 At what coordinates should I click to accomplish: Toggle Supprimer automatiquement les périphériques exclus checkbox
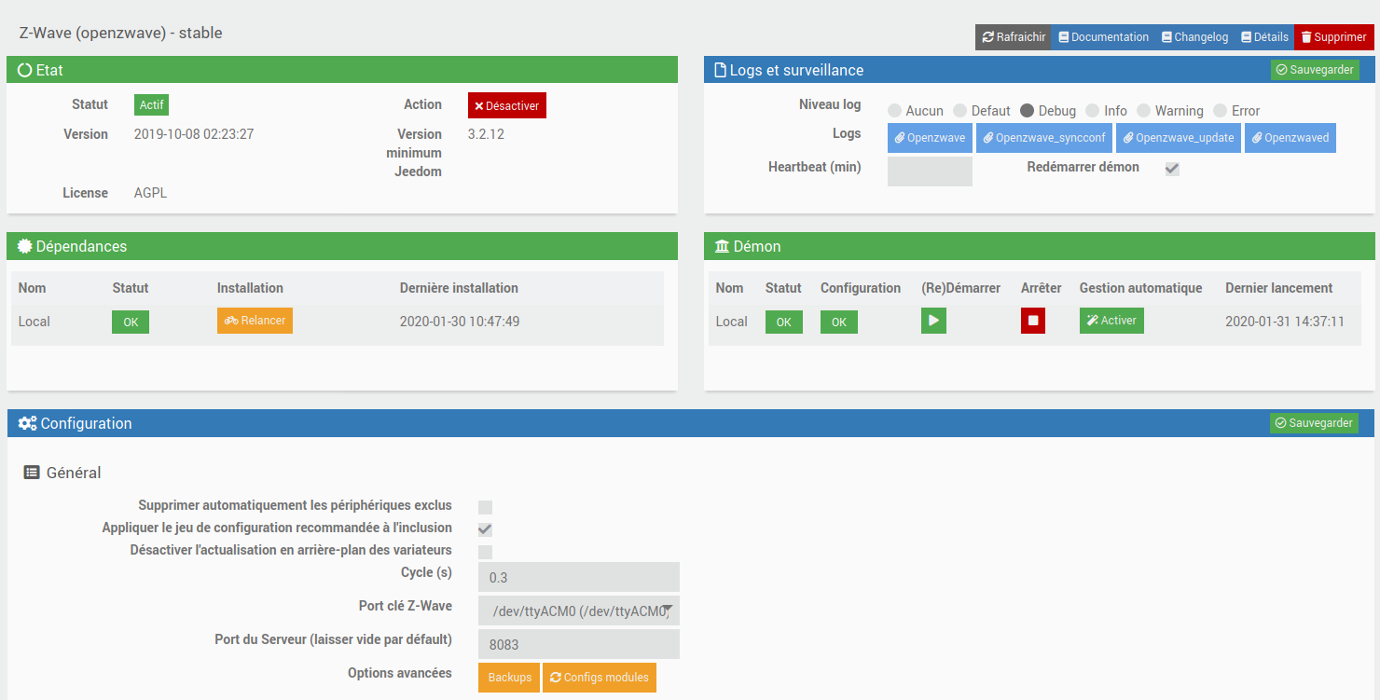(x=485, y=508)
